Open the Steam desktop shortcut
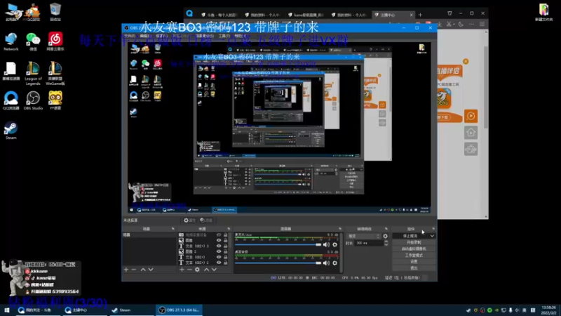Screen dimensions: 561x316 point(11,131)
